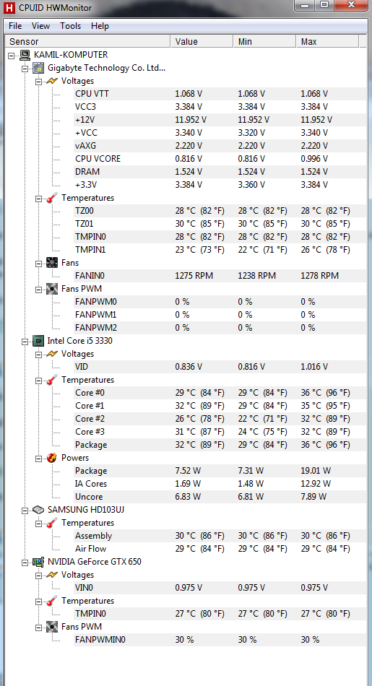Open the Help menu
Image resolution: width=372 pixels, height=686 pixels.
pyautogui.click(x=100, y=26)
